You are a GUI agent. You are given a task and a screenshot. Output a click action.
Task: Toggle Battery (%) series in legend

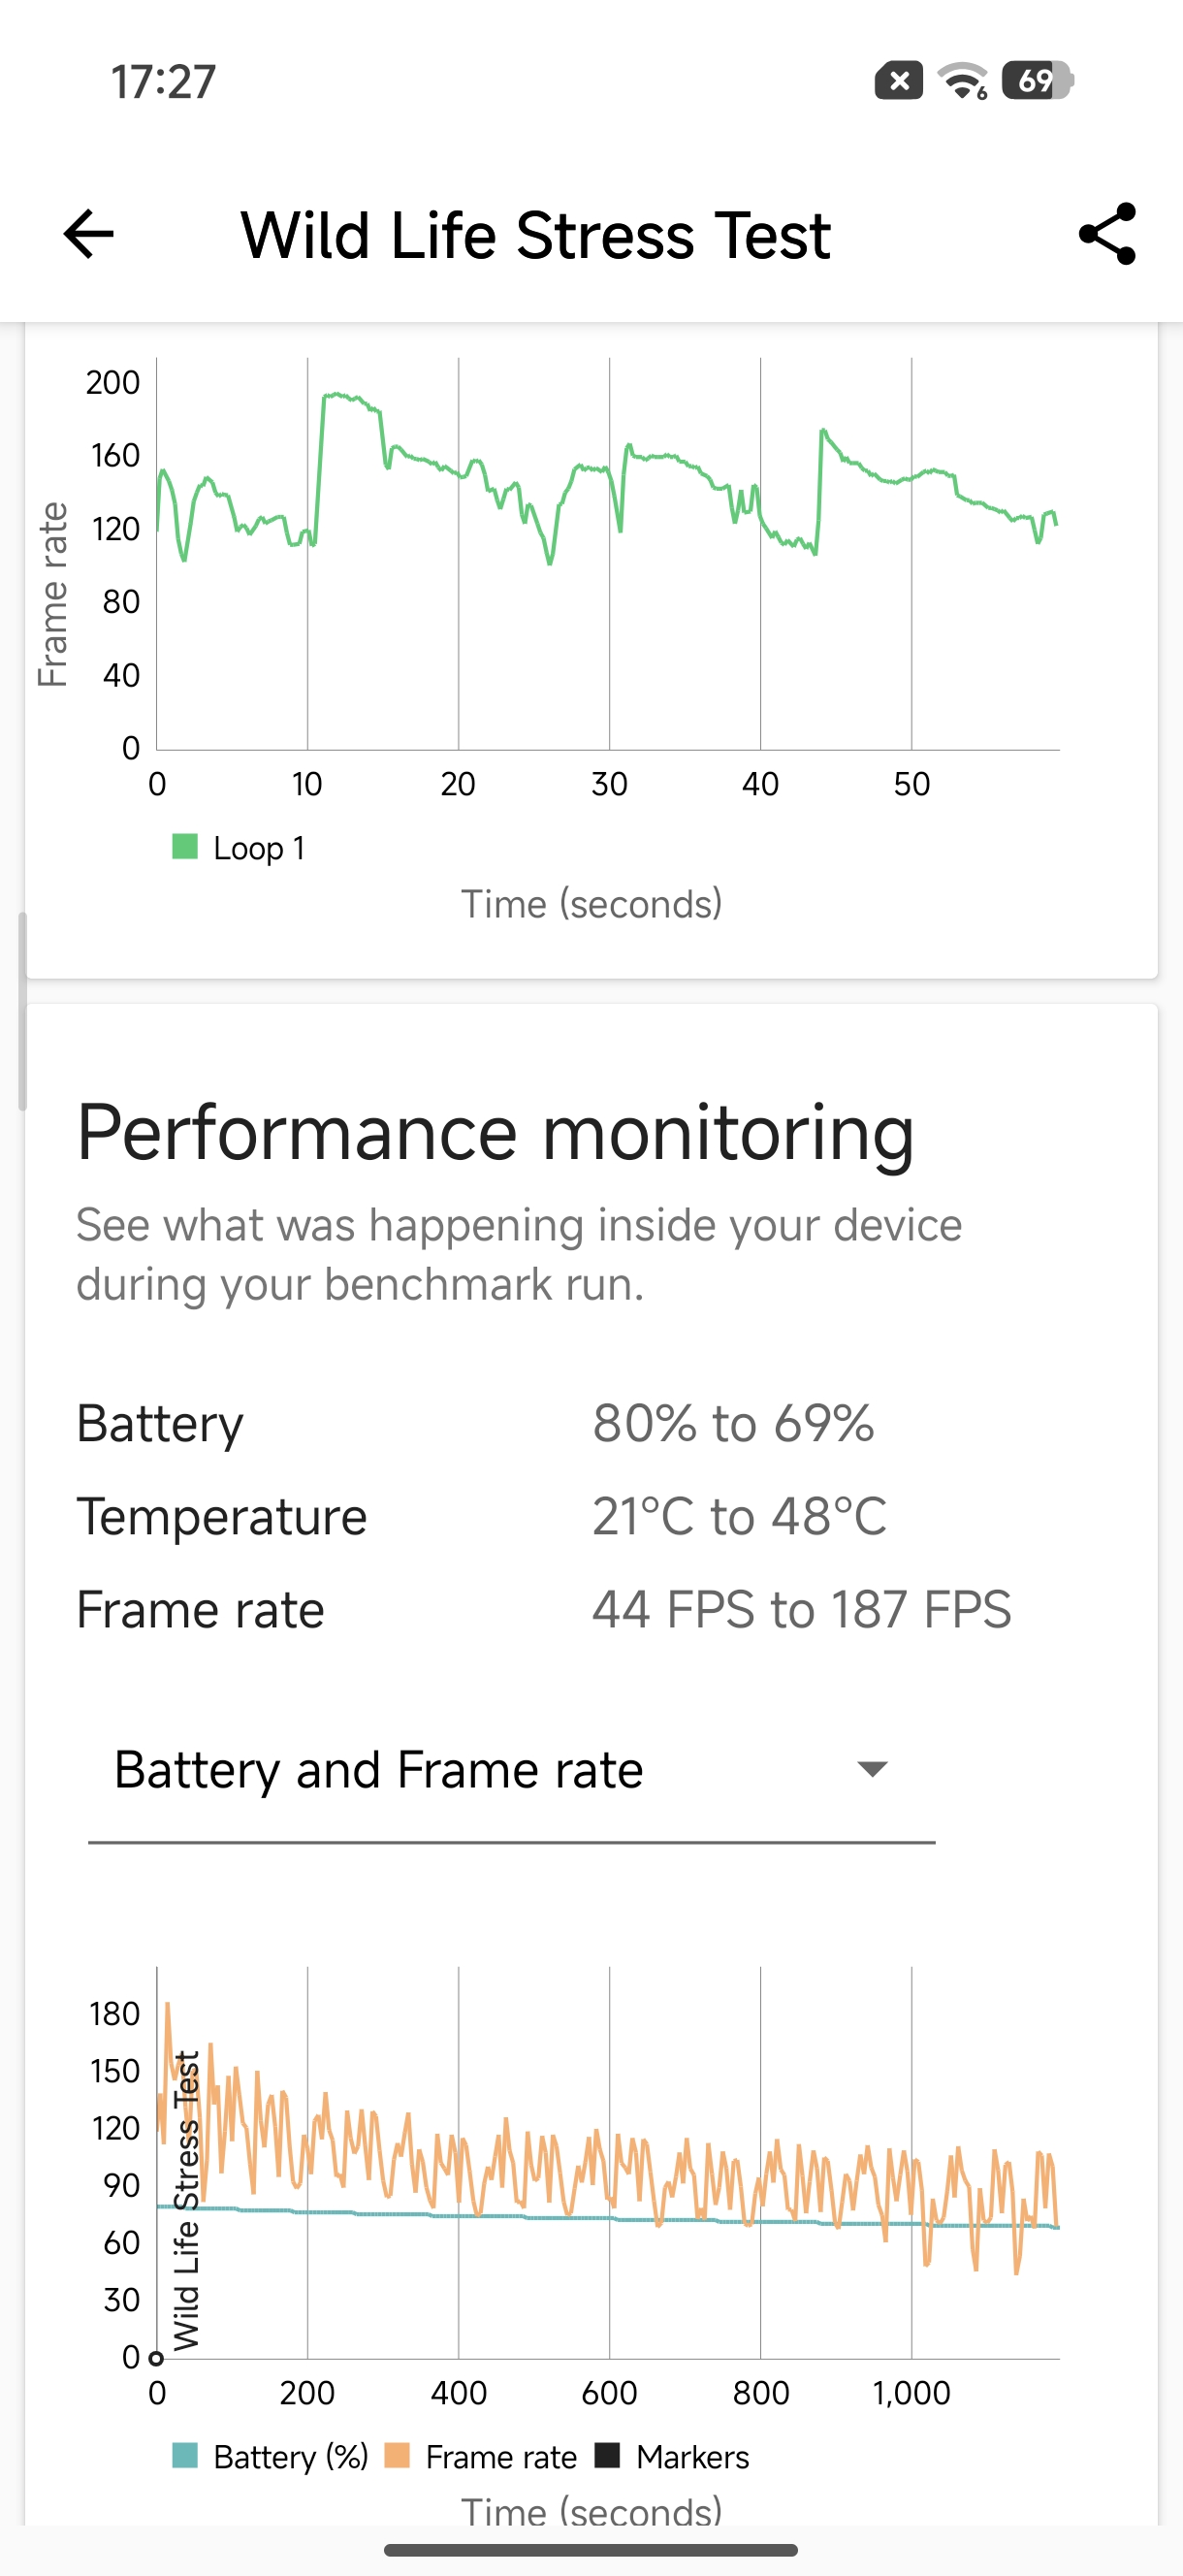tap(270, 2457)
